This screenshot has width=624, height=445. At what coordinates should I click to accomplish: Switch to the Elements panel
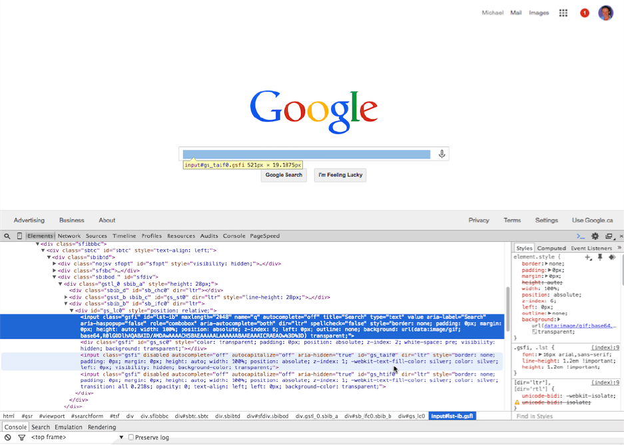point(40,236)
